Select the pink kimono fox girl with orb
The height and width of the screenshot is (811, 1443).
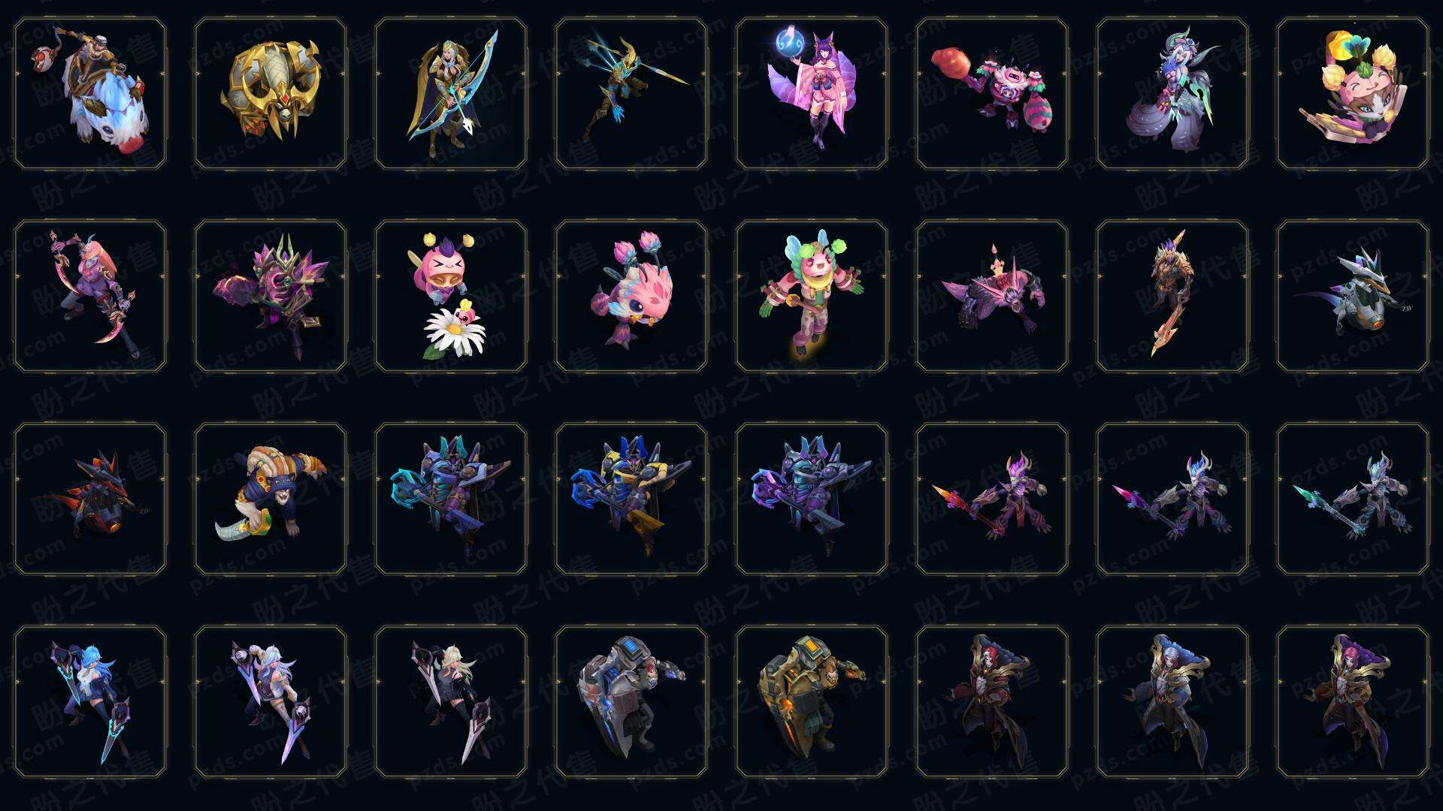812,94
